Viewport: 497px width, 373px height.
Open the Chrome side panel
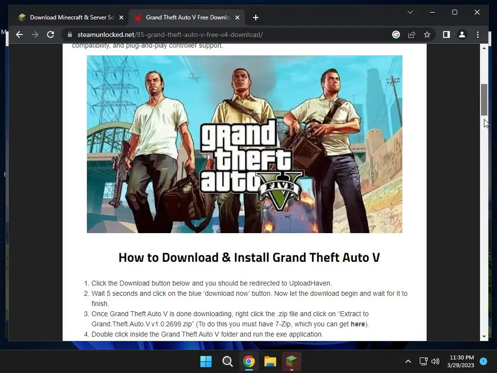447,34
